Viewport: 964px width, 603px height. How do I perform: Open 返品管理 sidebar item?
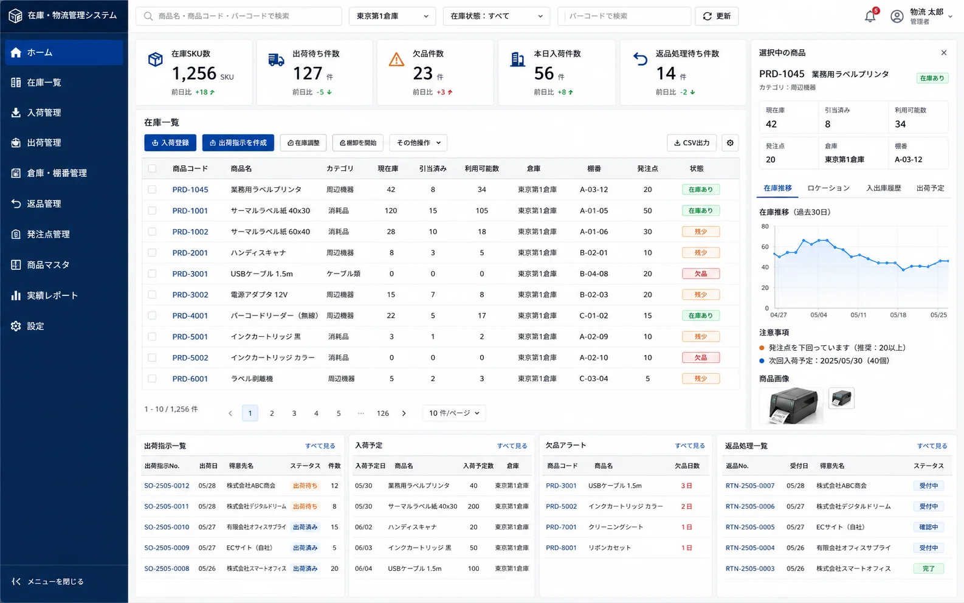[64, 204]
